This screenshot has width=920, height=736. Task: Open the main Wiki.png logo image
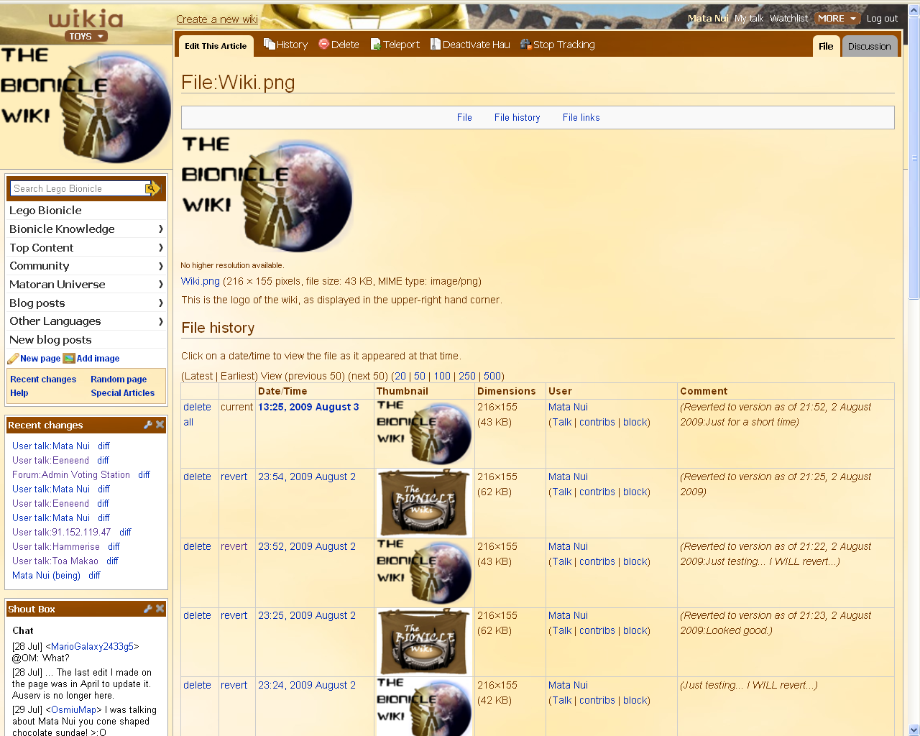coord(267,195)
